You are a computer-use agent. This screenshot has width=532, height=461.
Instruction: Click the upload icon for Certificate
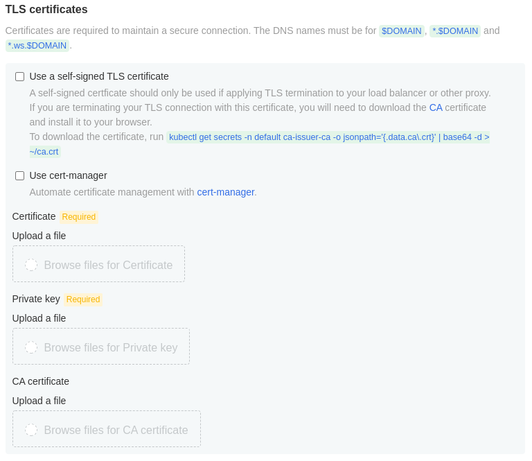point(31,265)
